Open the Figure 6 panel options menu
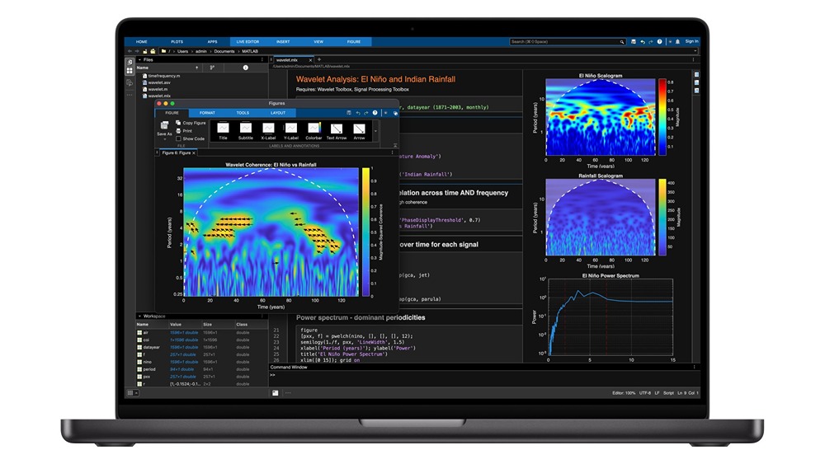Image resolution: width=825 pixels, height=464 pixels. click(x=392, y=153)
